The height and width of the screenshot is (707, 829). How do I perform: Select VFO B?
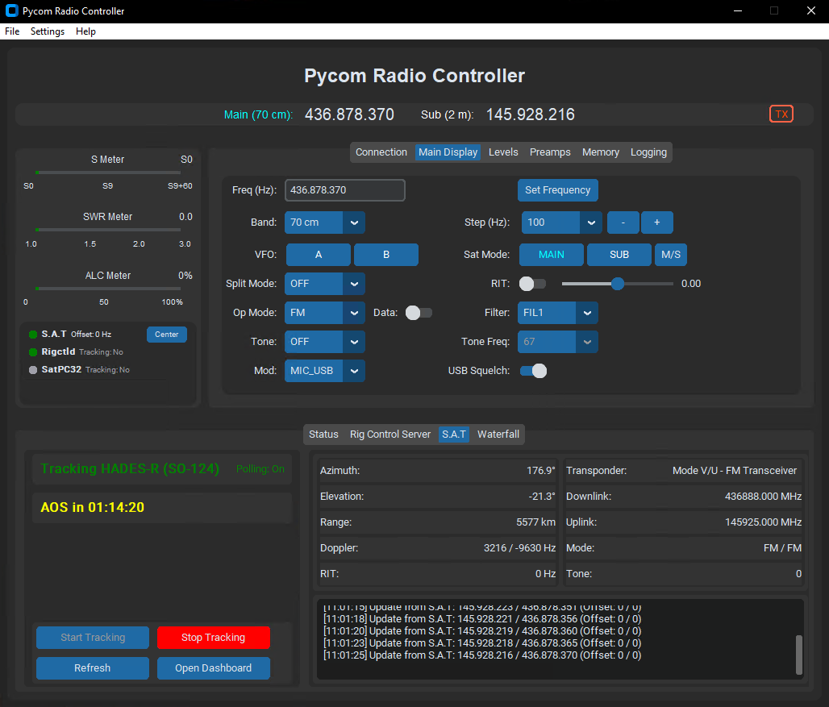tap(385, 254)
